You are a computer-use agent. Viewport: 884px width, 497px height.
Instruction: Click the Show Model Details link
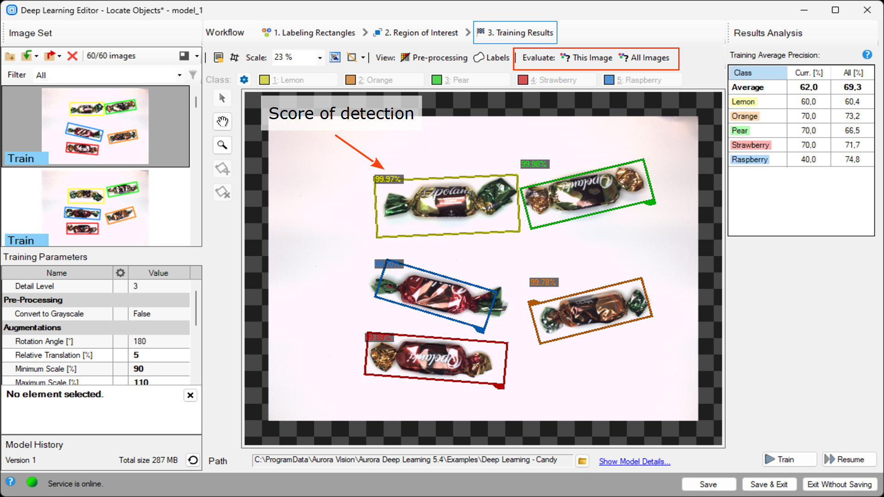point(634,461)
